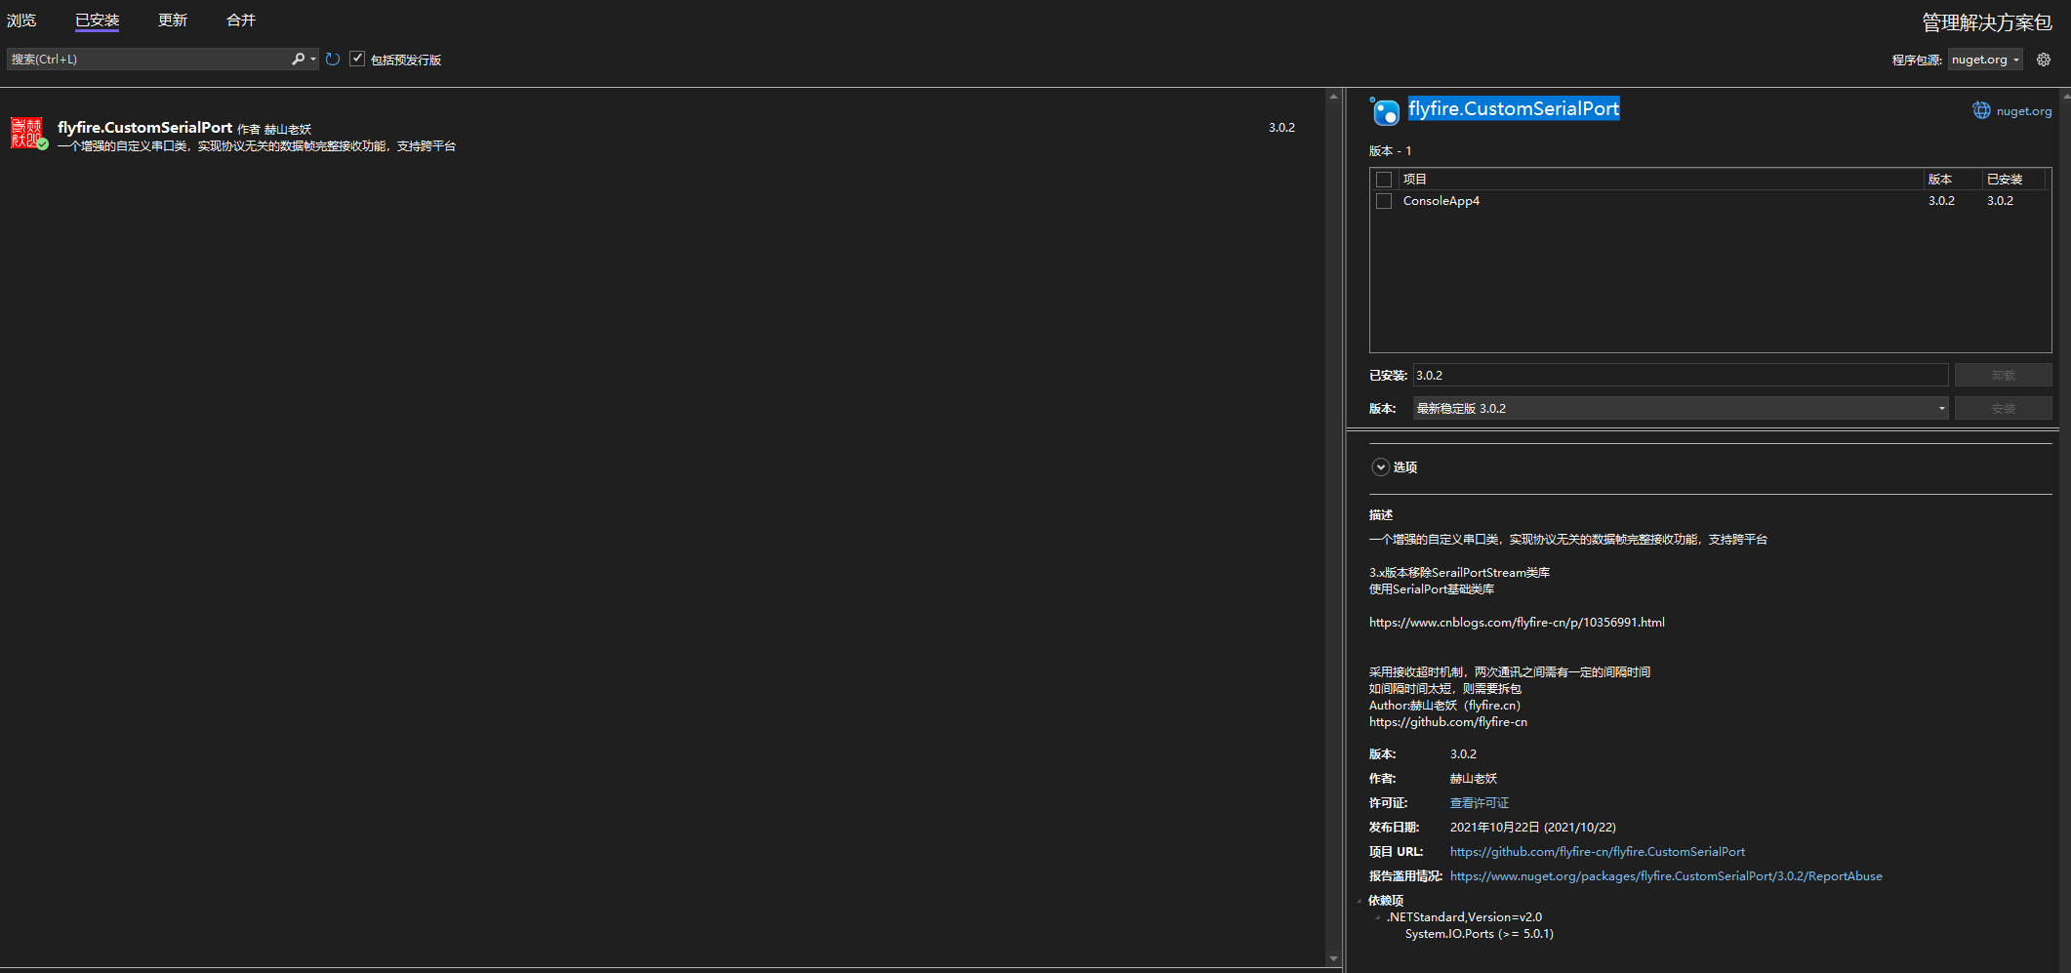Screen dimensions: 2071x973
Task: Toggle include prerelease checkbox
Action: point(357,60)
